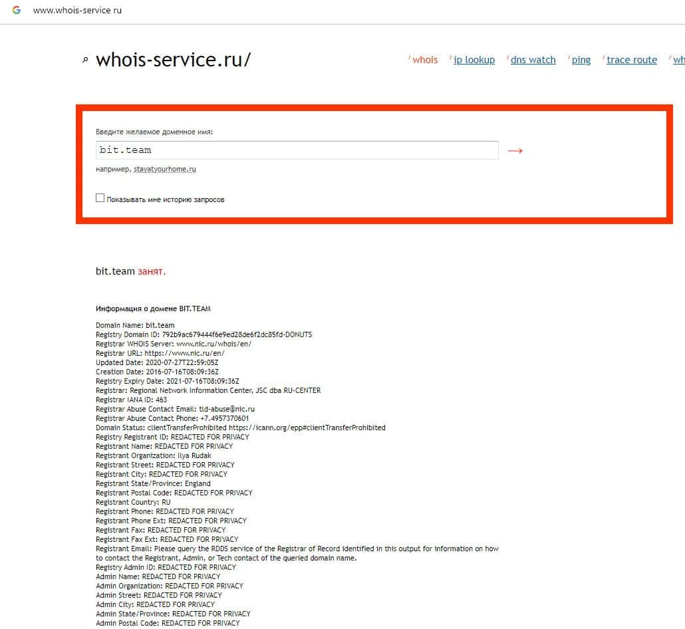
Task: Click the 'Registrant State/Province: England' line
Action: (x=153, y=483)
